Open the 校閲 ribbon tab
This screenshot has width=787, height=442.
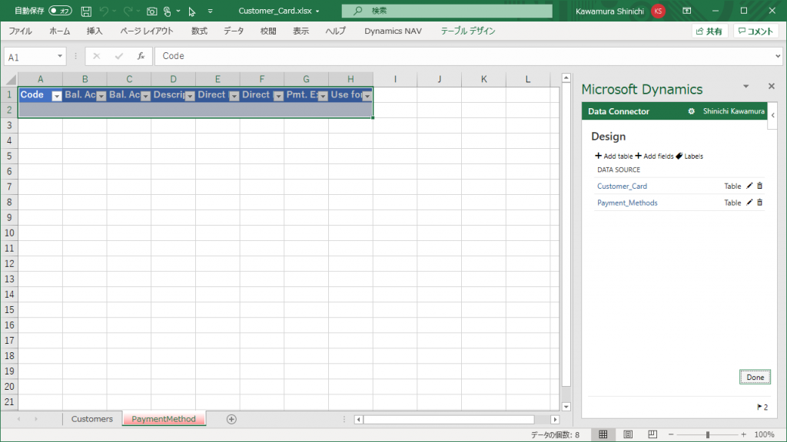pos(268,31)
